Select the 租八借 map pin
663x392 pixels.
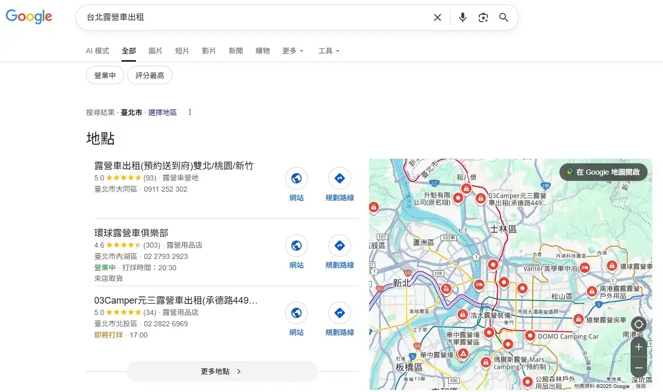pyautogui.click(x=466, y=189)
